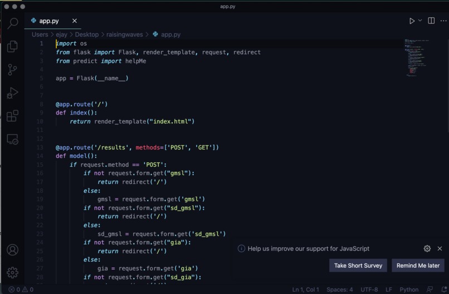Change end of line sequence LF
Viewport: 449px width, 294px height.
pos(389,290)
